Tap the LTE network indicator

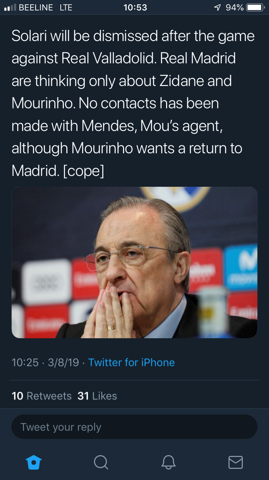[x=66, y=8]
